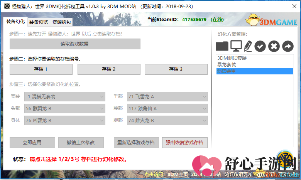Select 混搭铁甲 in the scheme list
Screen dimensions: 301x180
[x=255, y=71]
